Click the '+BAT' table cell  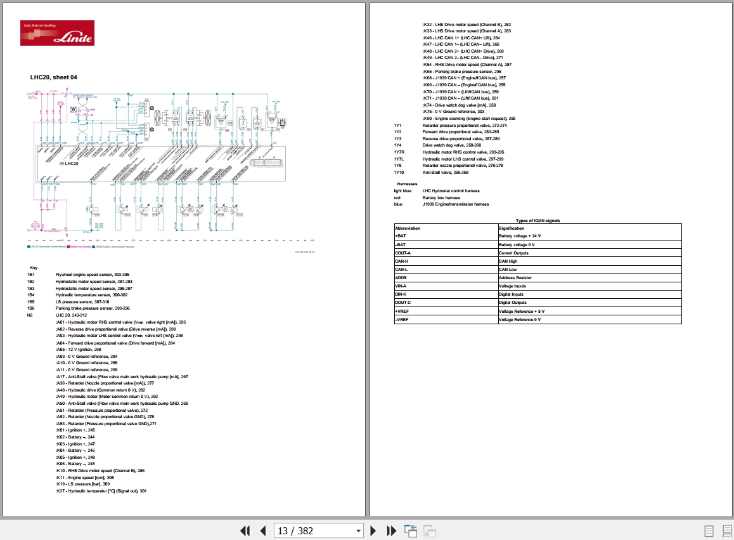446,236
